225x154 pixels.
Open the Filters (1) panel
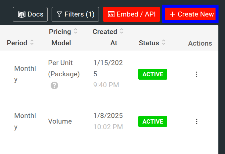[x=75, y=15]
